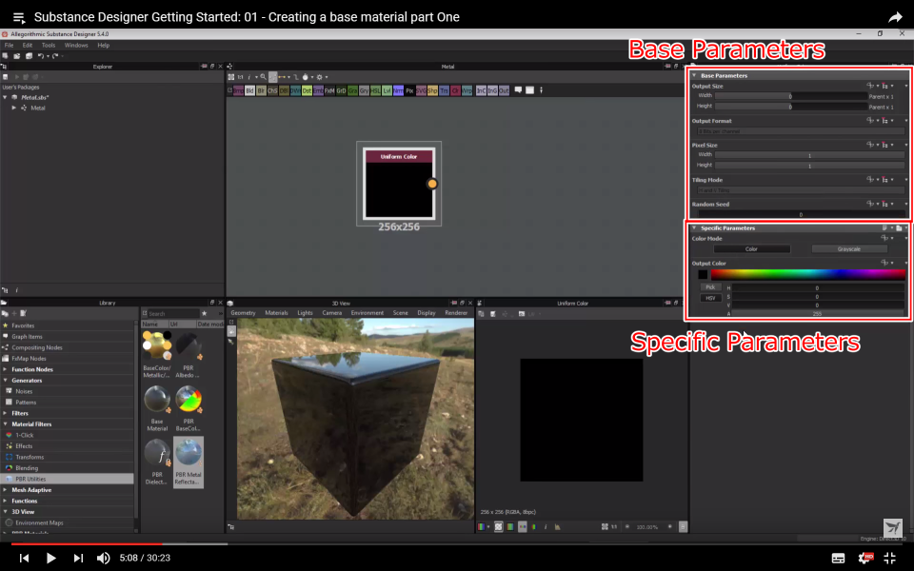Viewport: 914px width, 571px height.
Task: Click the rainbow hue gradient bar
Action: tap(808, 274)
